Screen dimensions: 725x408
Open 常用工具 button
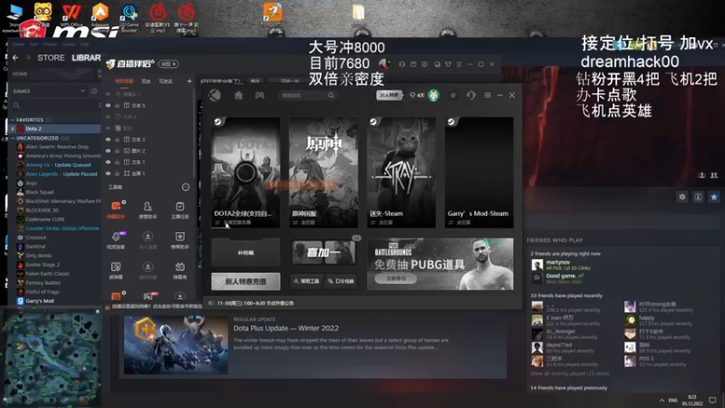(307, 281)
